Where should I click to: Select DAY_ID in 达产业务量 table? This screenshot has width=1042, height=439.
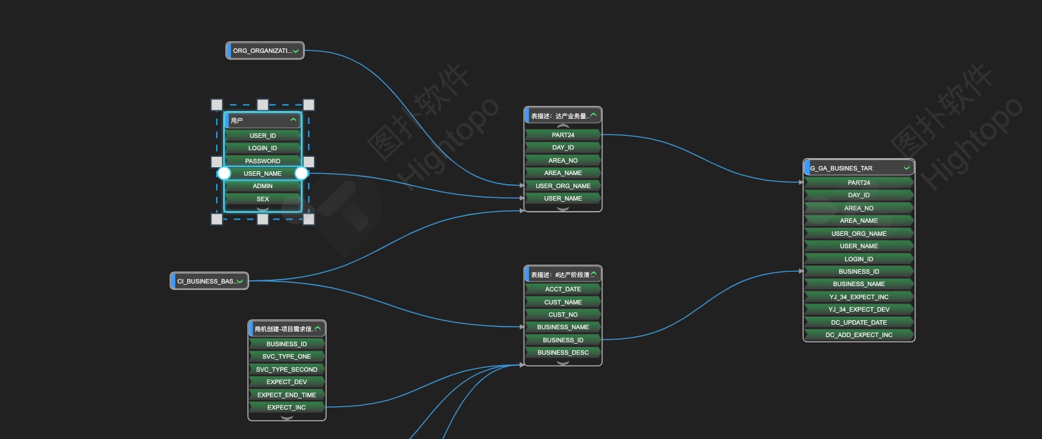click(563, 148)
